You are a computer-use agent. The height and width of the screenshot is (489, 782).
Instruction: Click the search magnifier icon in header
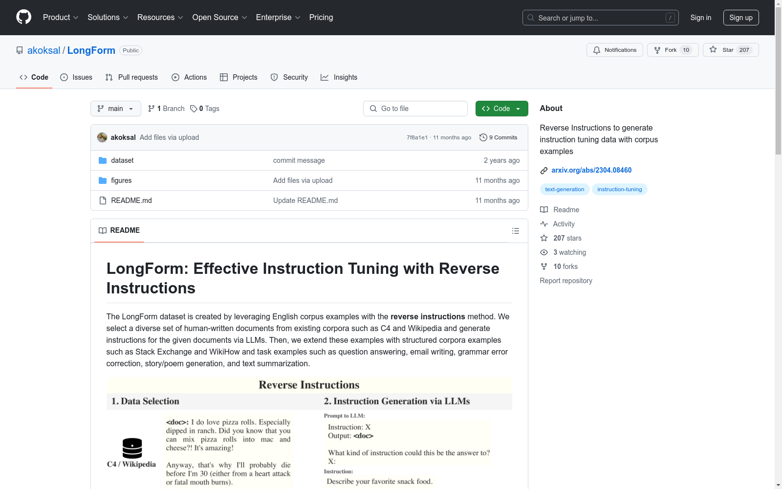531,18
